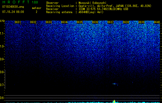Click the kHz axis unit label

pos(2,21)
